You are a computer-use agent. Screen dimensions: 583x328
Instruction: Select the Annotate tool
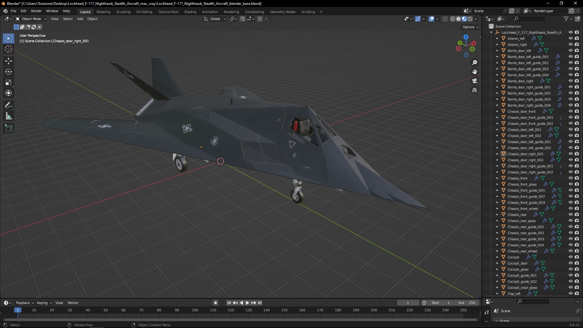(x=9, y=105)
